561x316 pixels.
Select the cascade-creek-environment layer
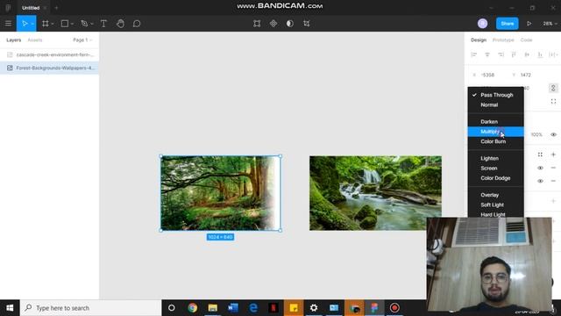[49, 54]
